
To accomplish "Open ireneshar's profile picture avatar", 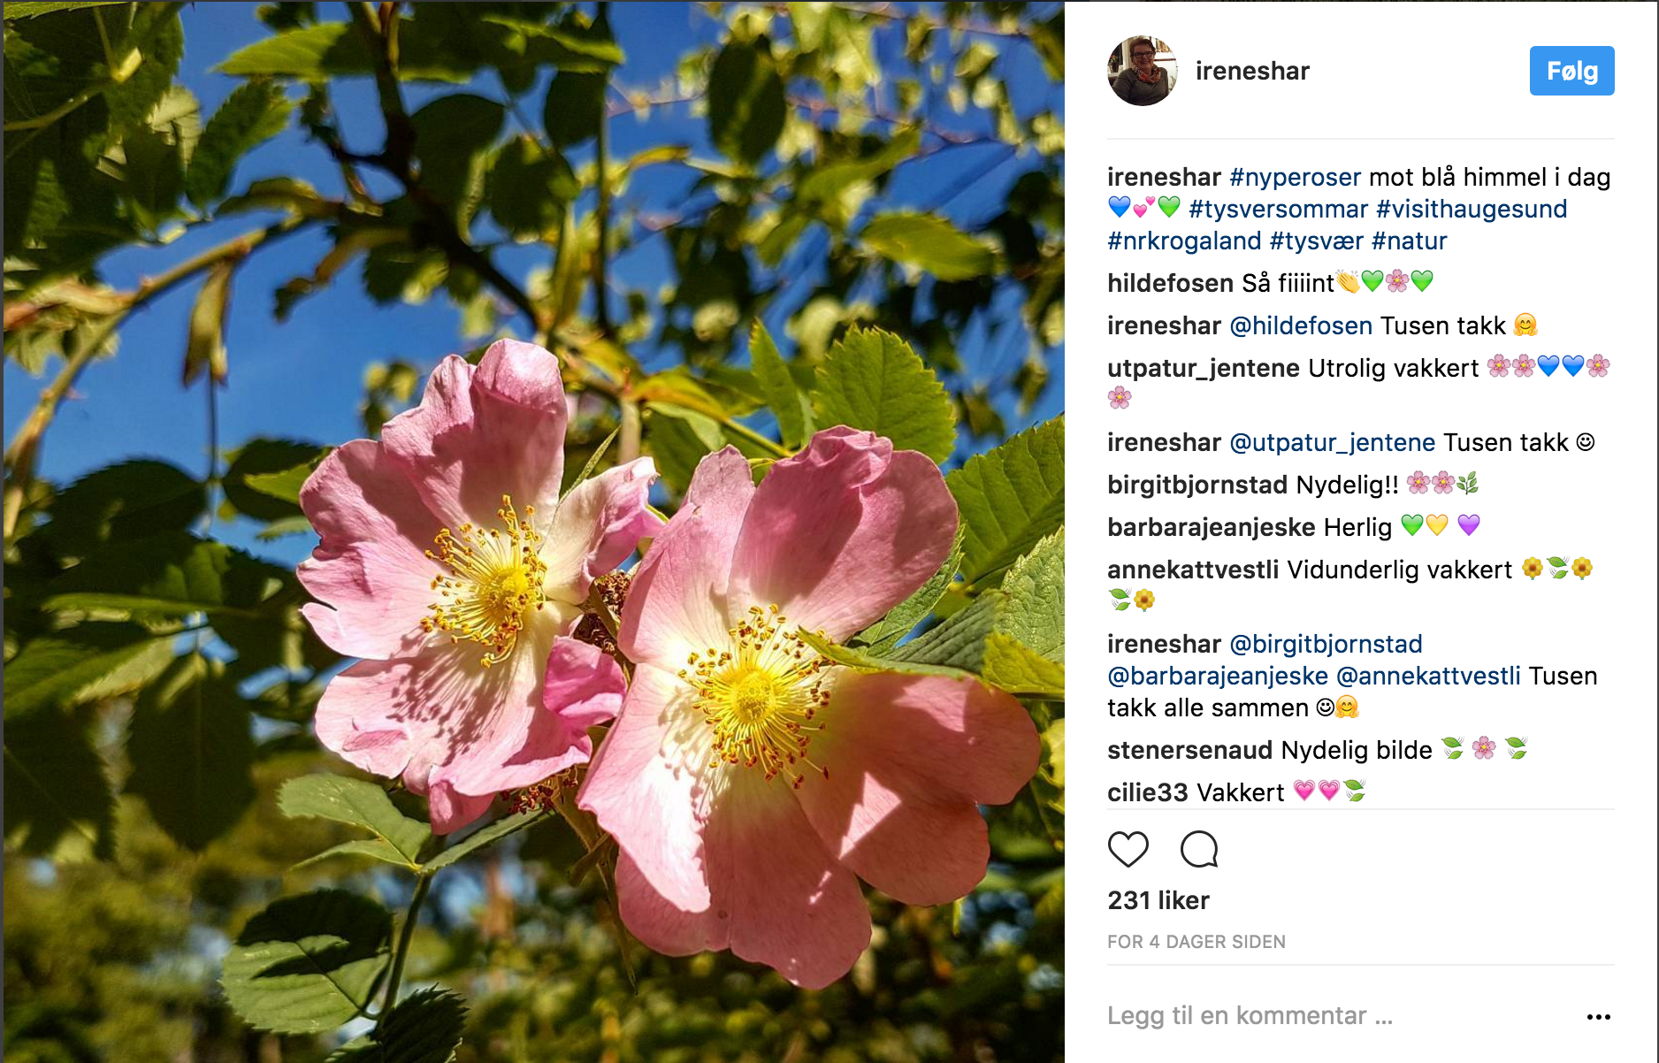I will (1143, 71).
